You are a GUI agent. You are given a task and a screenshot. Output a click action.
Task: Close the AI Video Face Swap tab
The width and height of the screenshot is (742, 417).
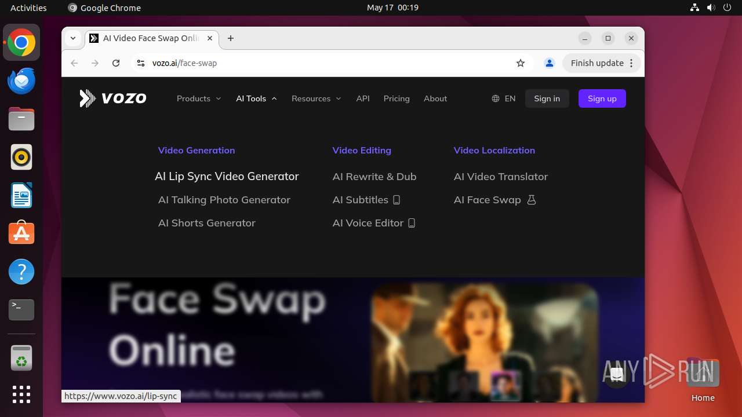(210, 38)
